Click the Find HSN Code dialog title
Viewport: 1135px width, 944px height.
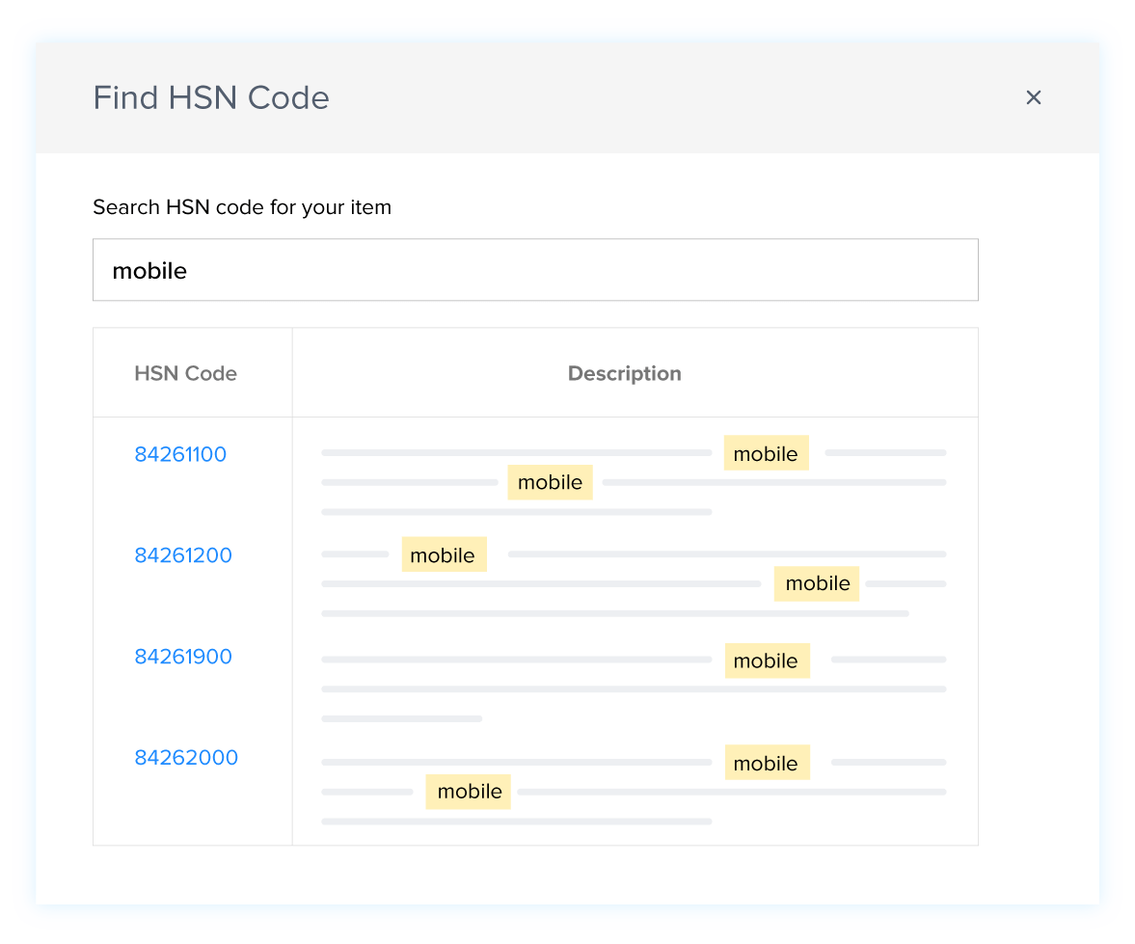pos(210,97)
